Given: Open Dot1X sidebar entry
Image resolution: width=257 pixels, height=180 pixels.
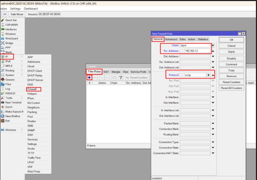Looking at the screenshot, I should (9, 107).
